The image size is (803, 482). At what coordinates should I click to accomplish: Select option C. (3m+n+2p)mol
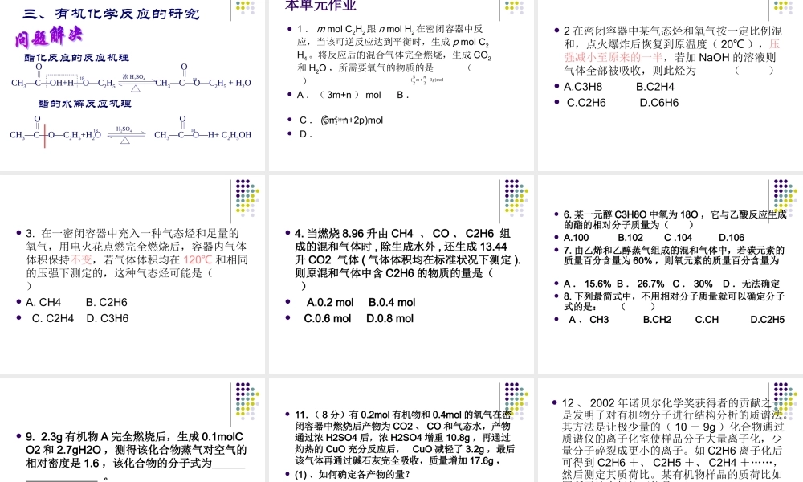(x=341, y=120)
